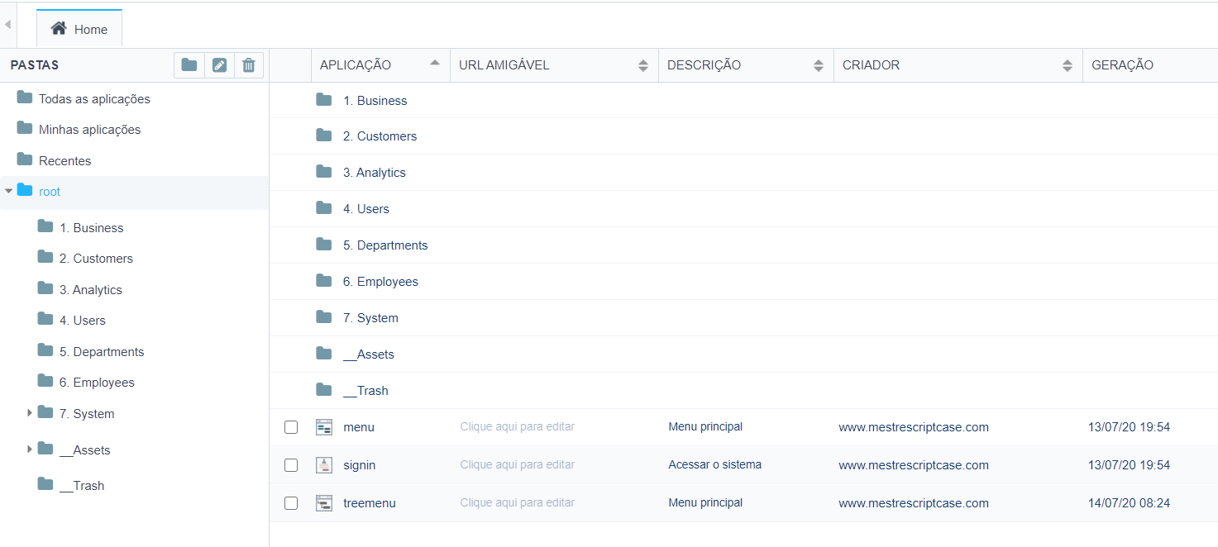
Task: Select Minhas aplicações in folder panel
Action: pos(89,130)
